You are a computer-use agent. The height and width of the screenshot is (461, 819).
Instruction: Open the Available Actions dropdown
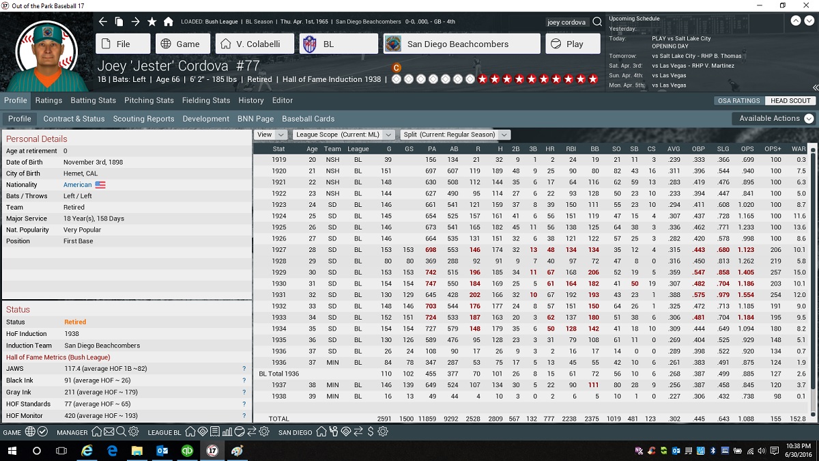click(x=774, y=118)
